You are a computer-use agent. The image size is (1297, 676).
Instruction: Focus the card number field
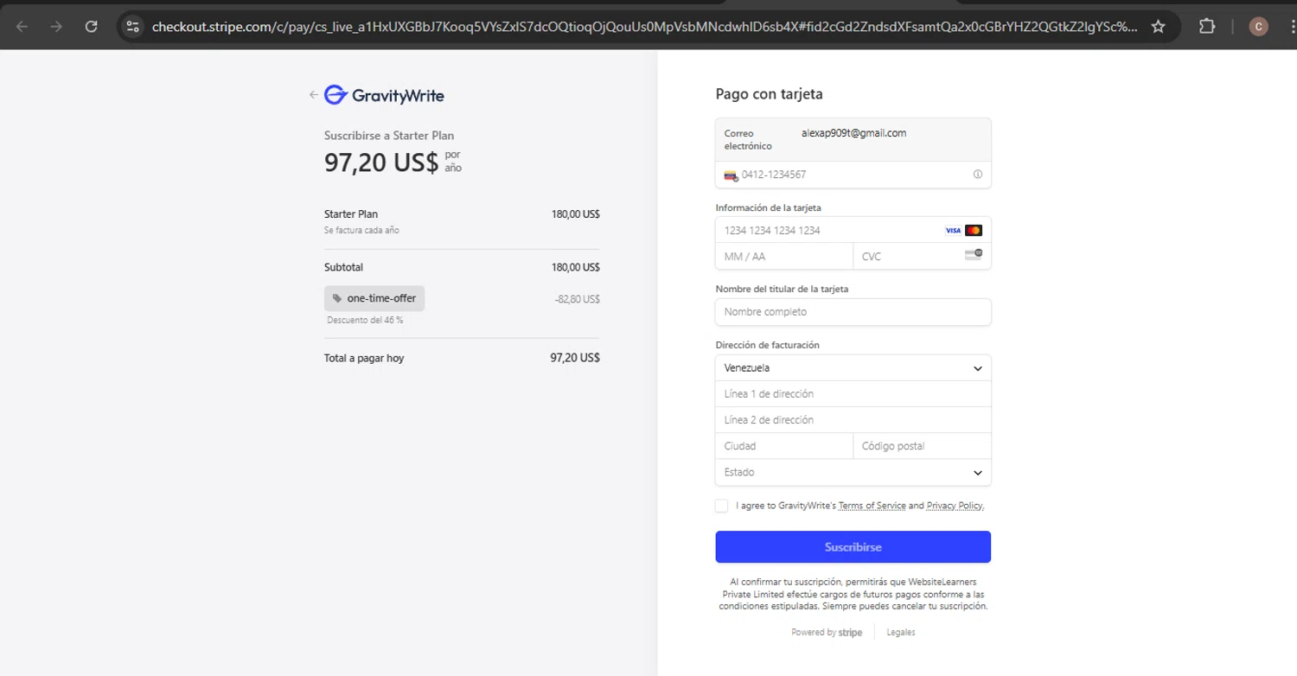coord(853,231)
